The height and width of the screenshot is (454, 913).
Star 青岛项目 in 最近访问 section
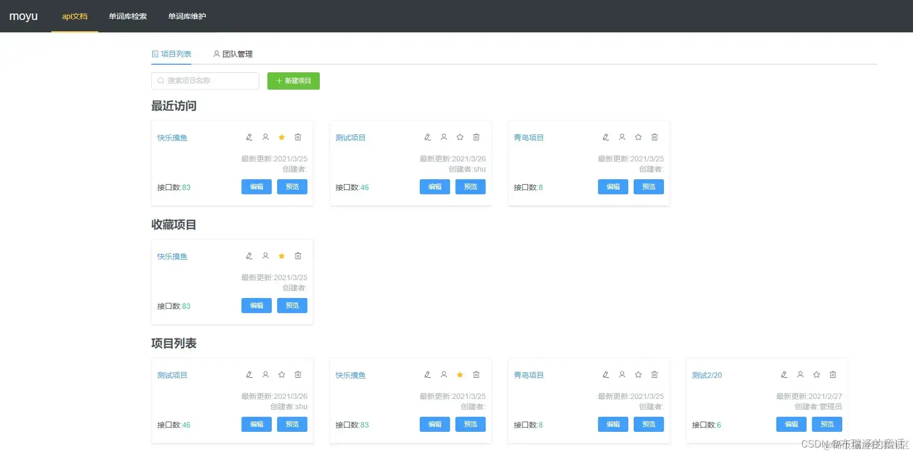tap(638, 137)
